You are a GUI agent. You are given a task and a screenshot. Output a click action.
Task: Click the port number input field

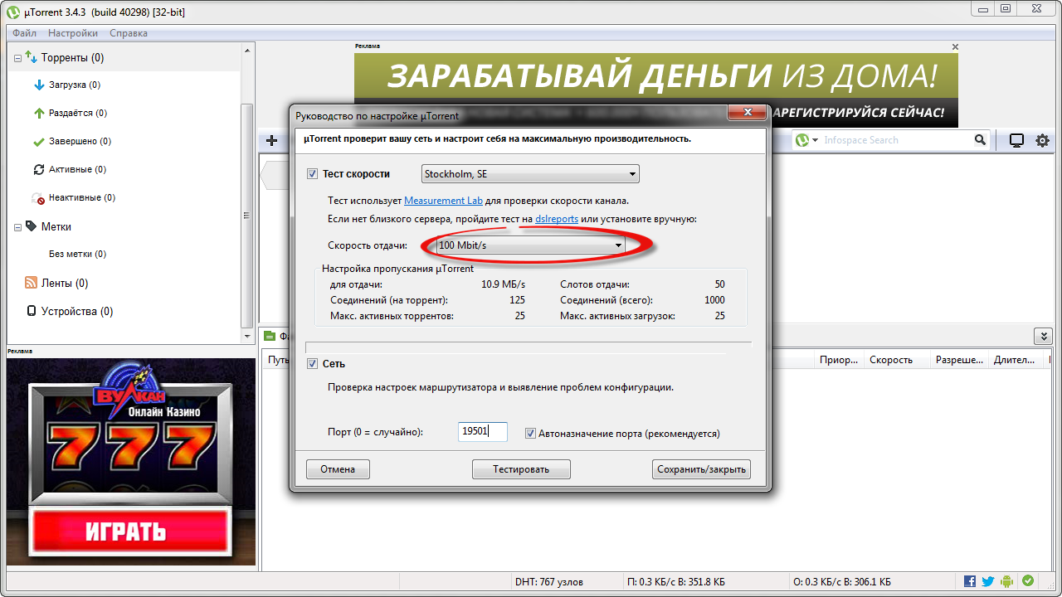pyautogui.click(x=482, y=431)
